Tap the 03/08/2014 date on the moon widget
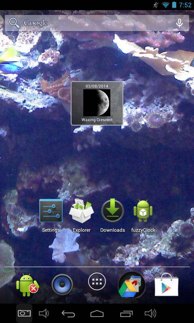This screenshot has width=194, height=323. click(x=97, y=86)
